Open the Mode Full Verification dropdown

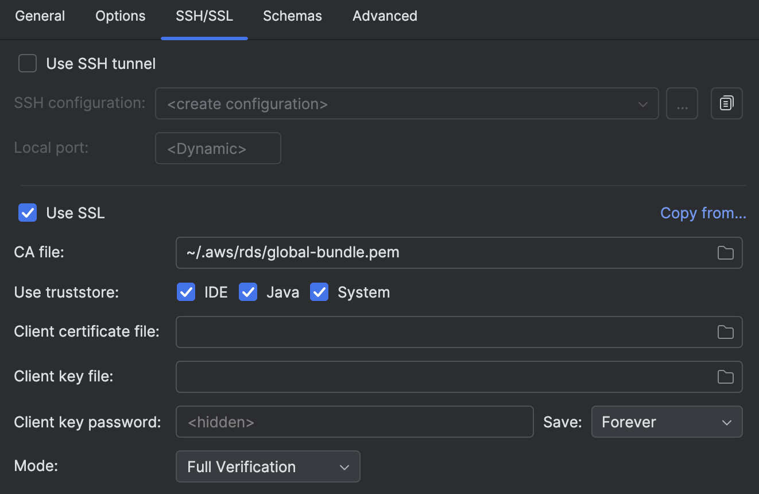pyautogui.click(x=268, y=466)
